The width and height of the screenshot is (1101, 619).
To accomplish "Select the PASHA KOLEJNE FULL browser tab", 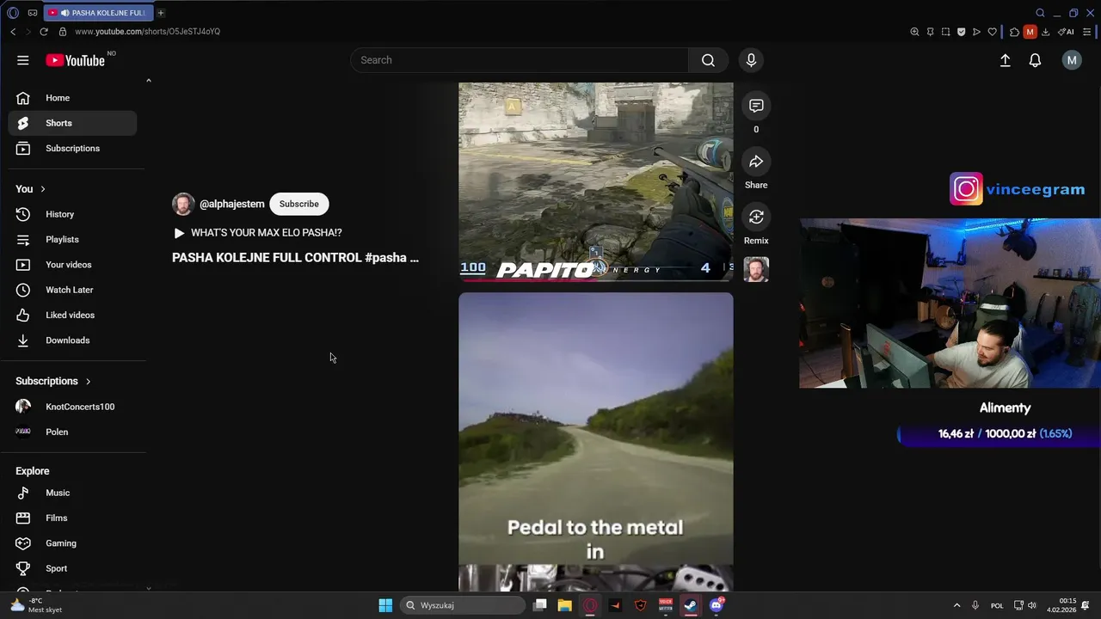I will tap(97, 13).
